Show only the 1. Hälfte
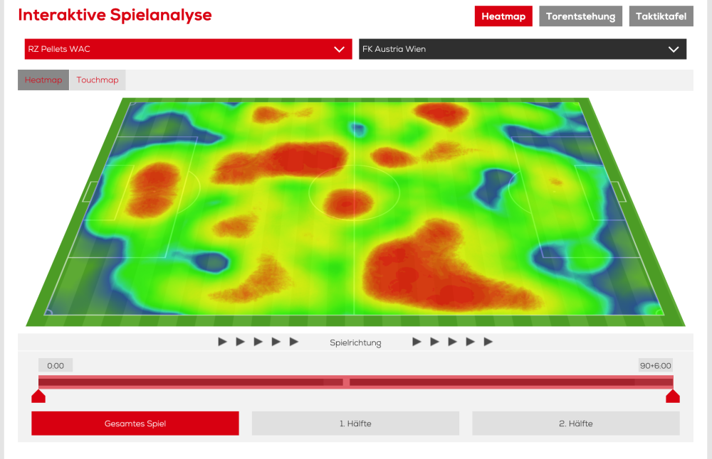712x459 pixels. pyautogui.click(x=355, y=423)
